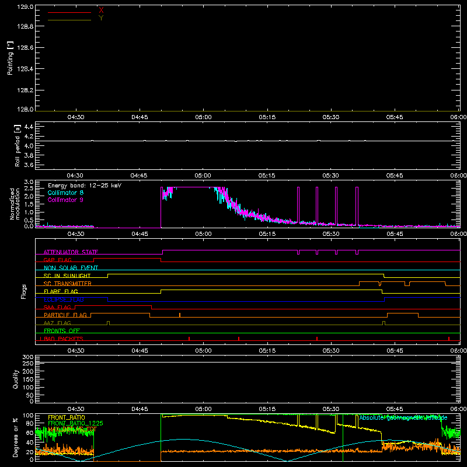Image resolution: width=467 pixels, height=467 pixels.
Task: Click the 05:00 time label under Pointing panel
Action: tap(203, 117)
